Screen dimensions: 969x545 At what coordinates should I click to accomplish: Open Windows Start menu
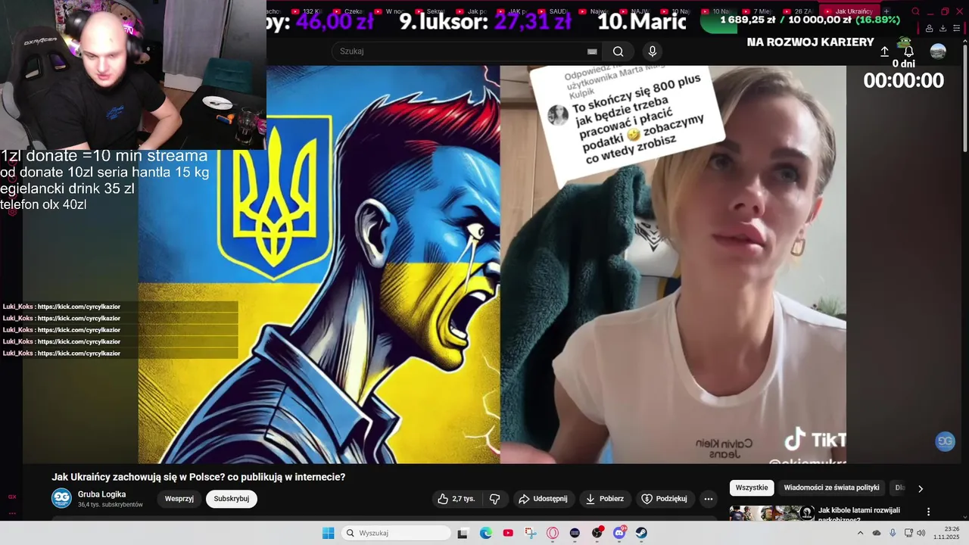(x=328, y=533)
